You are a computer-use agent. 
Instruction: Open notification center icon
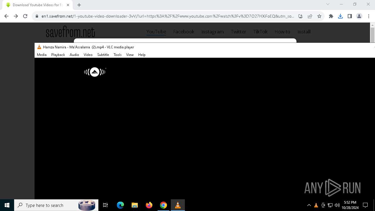pos(365,205)
